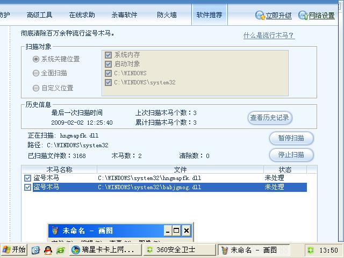Toggle the 启动对象 checkbox

tap(108, 64)
